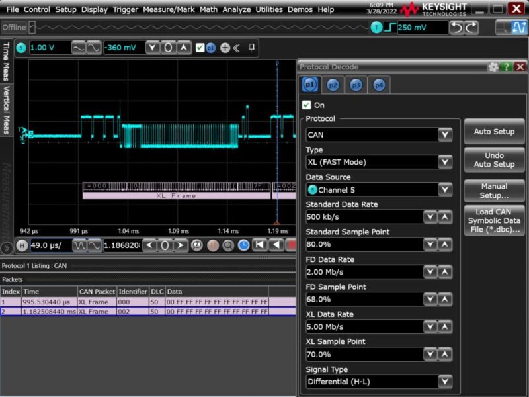Click the clock icon in the timebase toolbar
The width and height of the screenshot is (529, 397).
244,243
